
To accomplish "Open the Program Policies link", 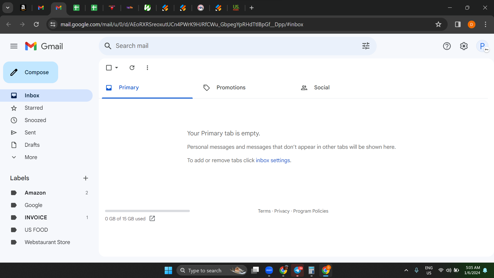I will coord(311,211).
